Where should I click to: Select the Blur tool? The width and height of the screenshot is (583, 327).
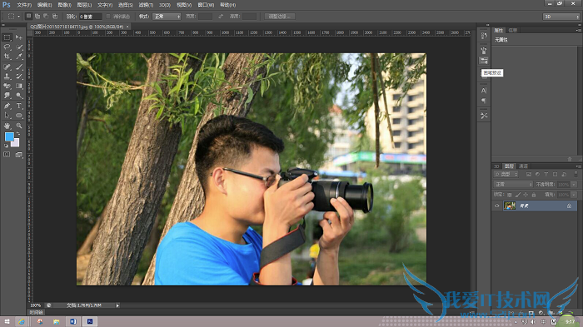[x=7, y=96]
